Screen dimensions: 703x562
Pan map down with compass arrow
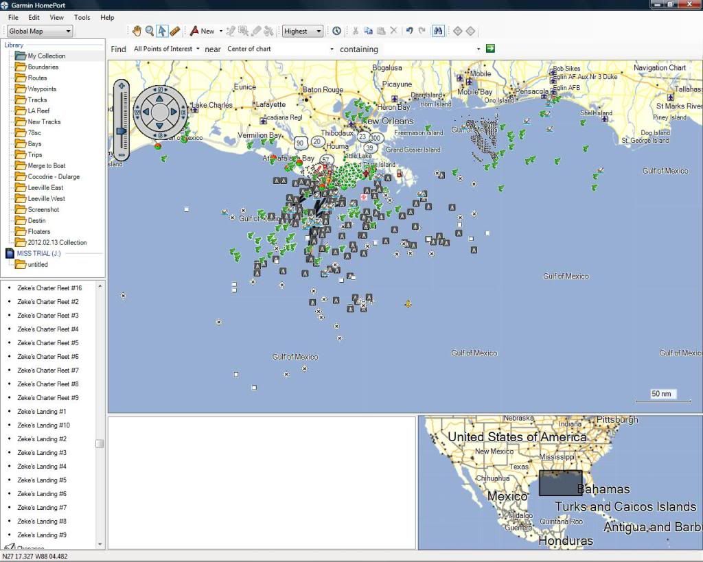(159, 126)
